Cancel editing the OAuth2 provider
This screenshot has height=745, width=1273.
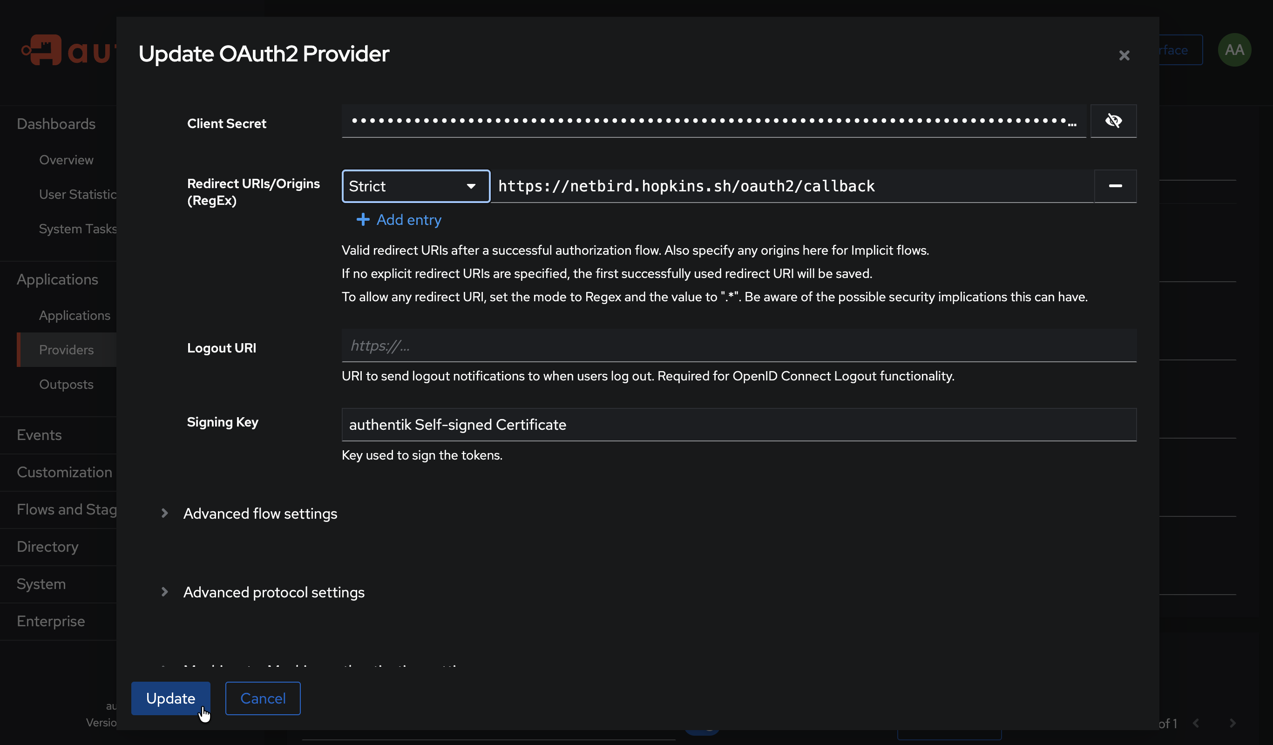262,698
